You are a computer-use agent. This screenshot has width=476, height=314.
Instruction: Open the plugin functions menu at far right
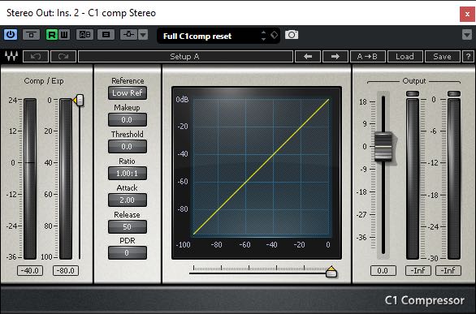pyautogui.click(x=467, y=35)
